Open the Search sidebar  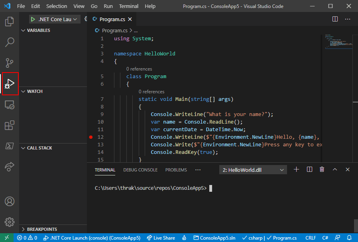pos(10,42)
